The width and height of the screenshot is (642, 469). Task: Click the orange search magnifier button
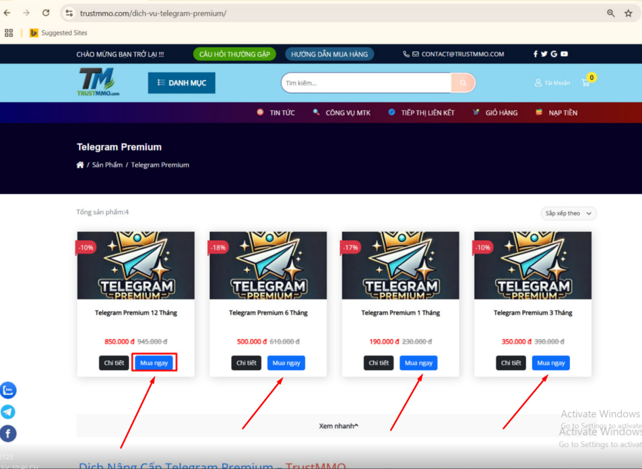coord(463,83)
